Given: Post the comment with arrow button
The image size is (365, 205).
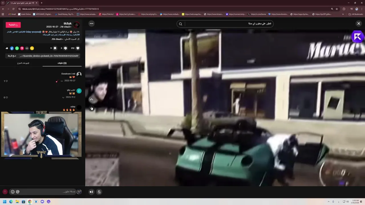Looking at the screenshot, I should click(x=5, y=192).
